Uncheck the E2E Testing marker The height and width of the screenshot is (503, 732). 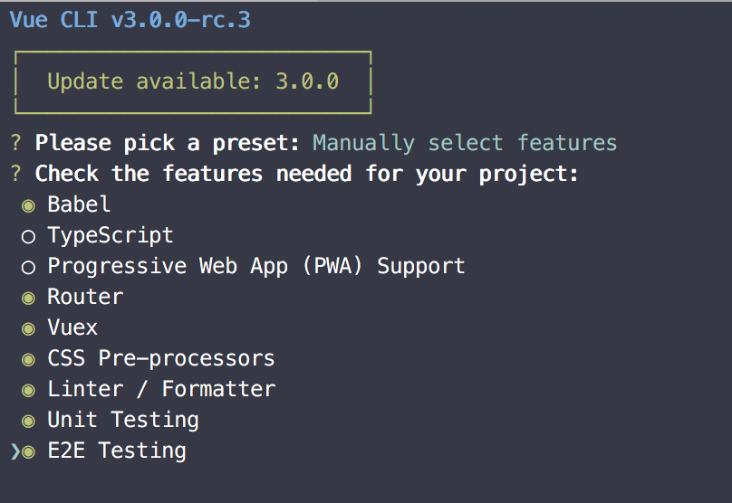point(28,451)
